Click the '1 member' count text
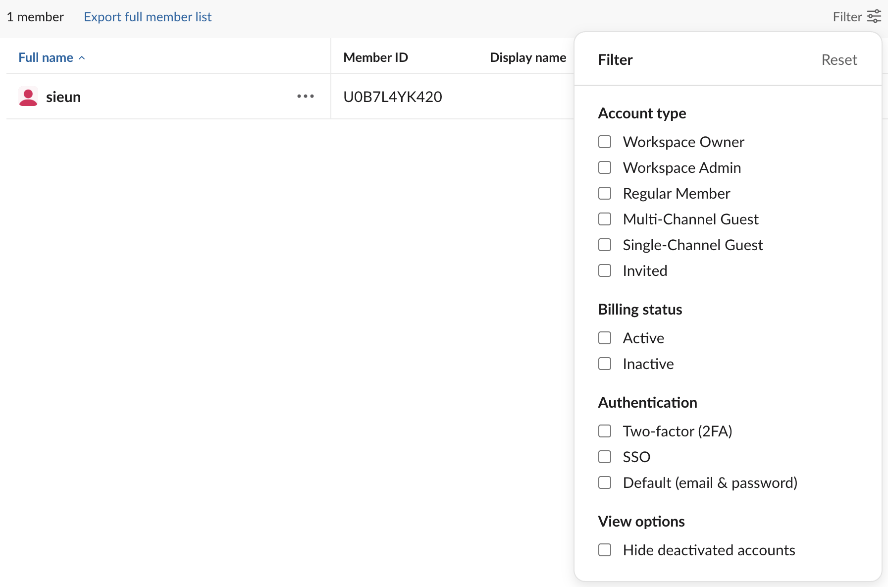888x587 pixels. point(35,17)
